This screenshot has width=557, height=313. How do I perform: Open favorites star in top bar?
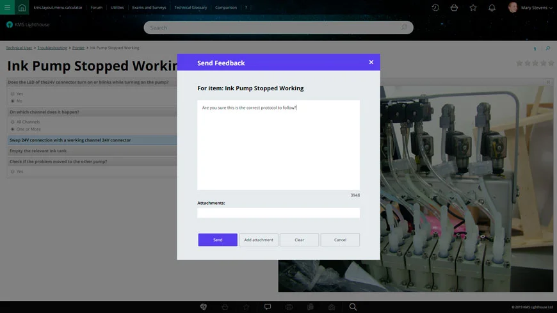(473, 8)
